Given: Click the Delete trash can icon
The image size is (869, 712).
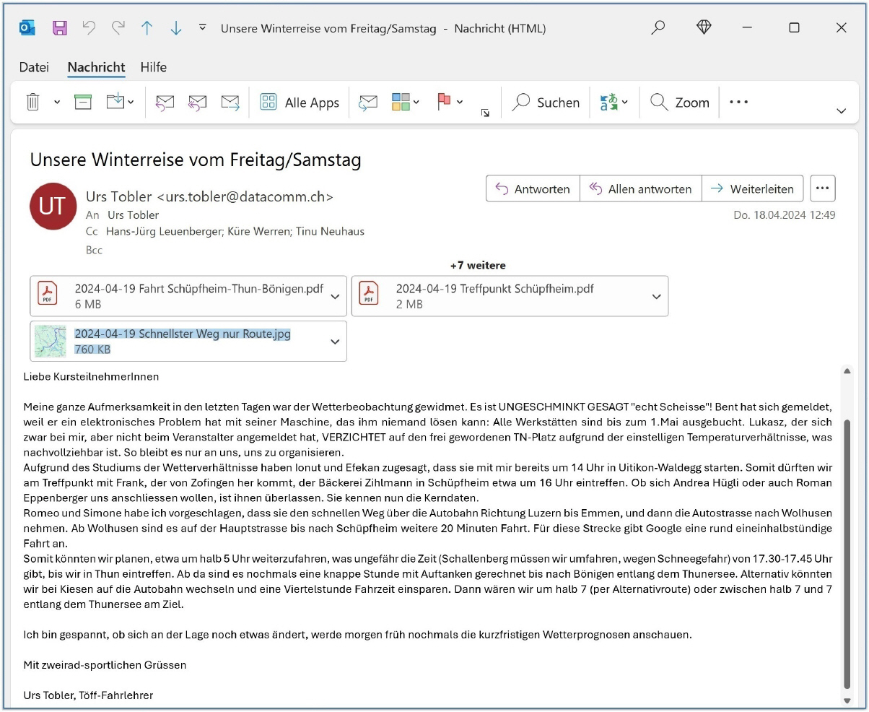Looking at the screenshot, I should coord(32,103).
